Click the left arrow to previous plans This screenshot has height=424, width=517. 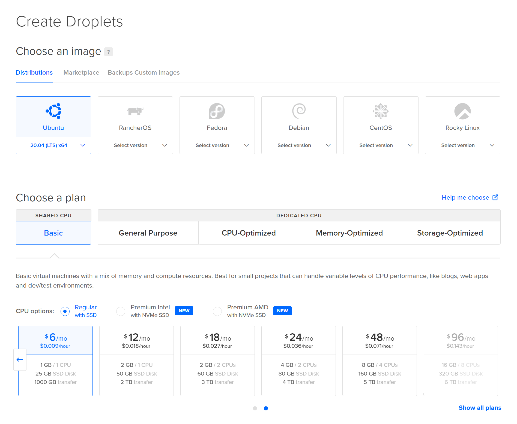(x=20, y=360)
